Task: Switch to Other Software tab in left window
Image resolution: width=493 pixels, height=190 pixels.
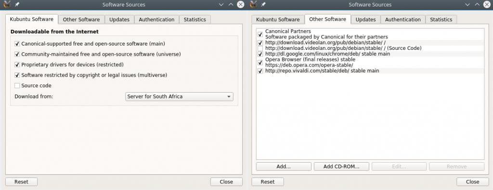Action: click(x=81, y=20)
